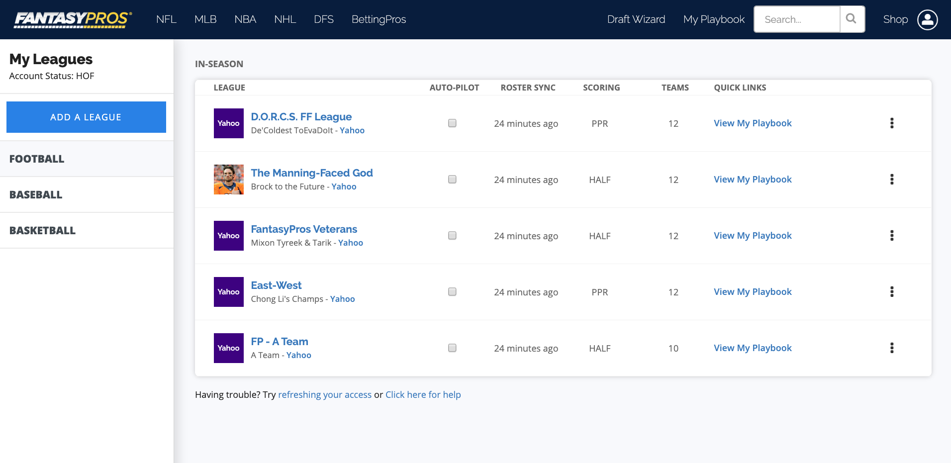View My Playbook for FP - A Team
The image size is (951, 463).
(x=753, y=348)
